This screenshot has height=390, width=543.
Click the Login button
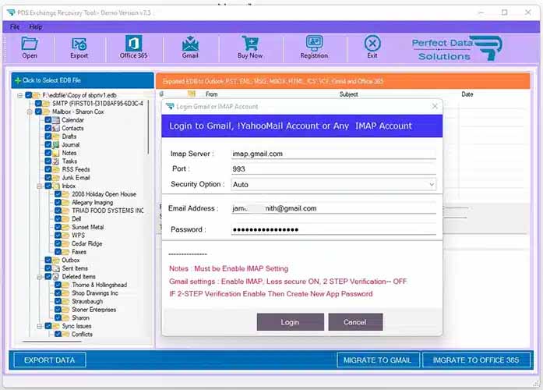[291, 322]
